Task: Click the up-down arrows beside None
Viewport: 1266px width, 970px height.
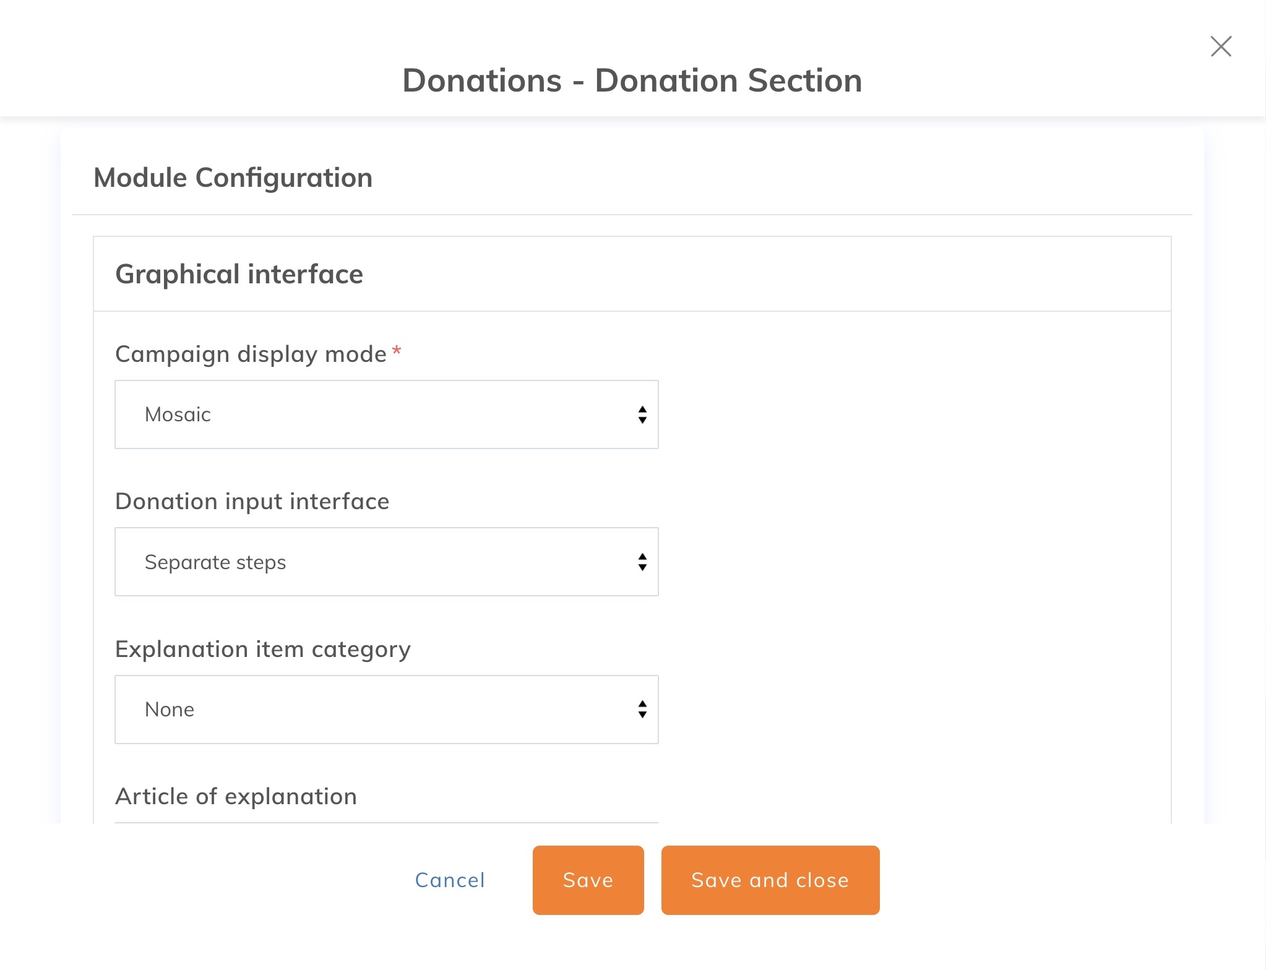Action: (x=642, y=710)
